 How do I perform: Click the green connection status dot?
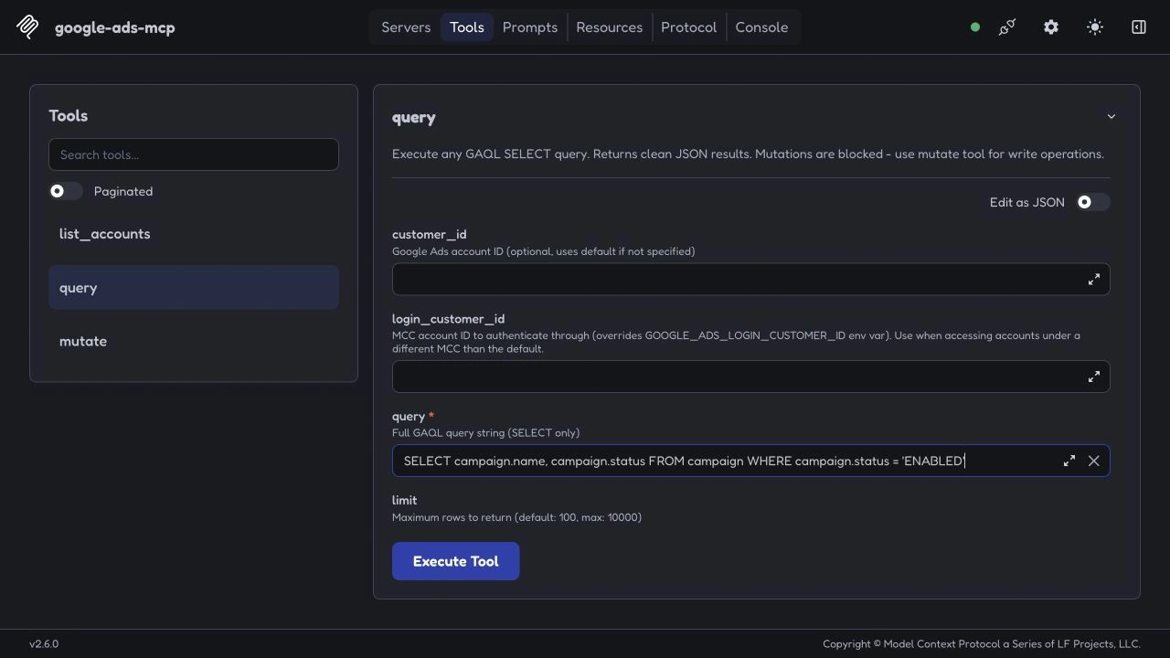pyautogui.click(x=975, y=27)
